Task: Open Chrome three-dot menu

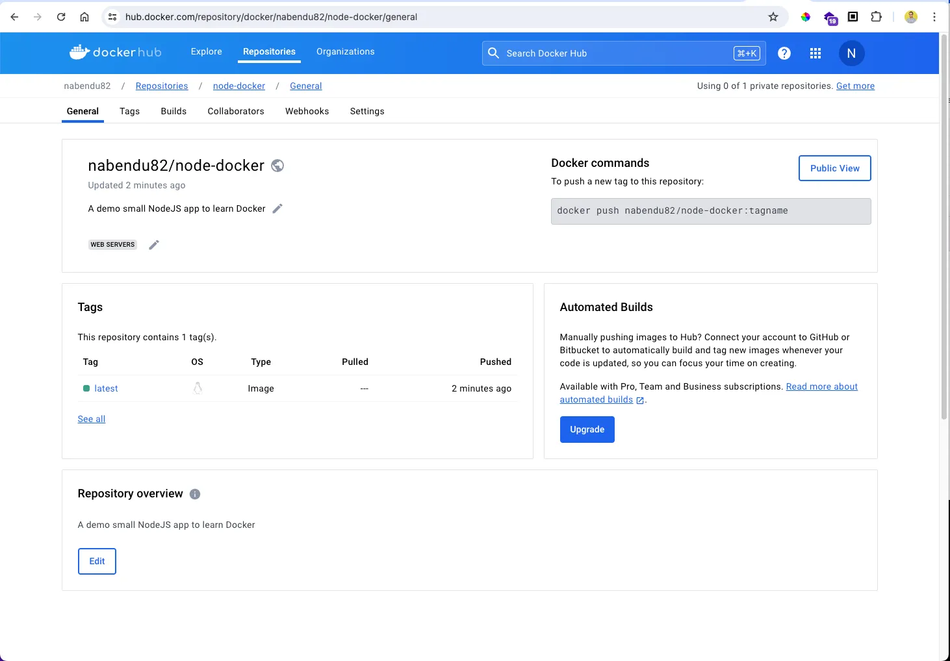Action: [934, 17]
